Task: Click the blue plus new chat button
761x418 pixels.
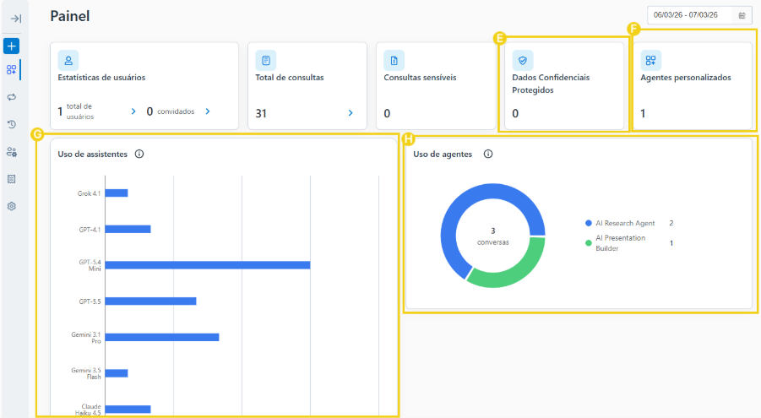Action: (11, 46)
